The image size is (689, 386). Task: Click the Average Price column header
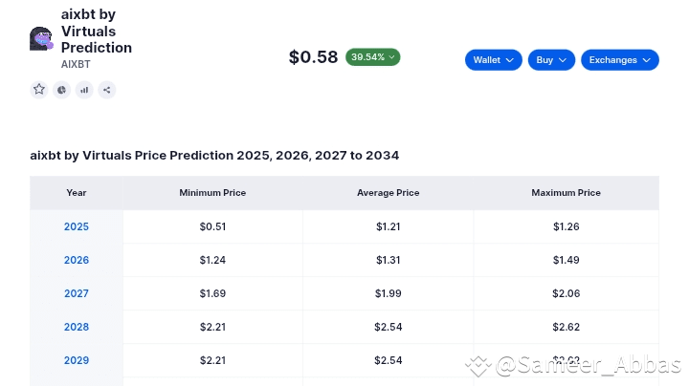[389, 193]
